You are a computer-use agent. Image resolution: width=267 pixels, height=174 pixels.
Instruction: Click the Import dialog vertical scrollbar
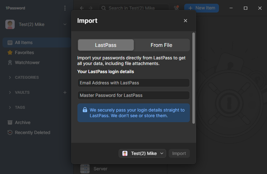point(194,78)
